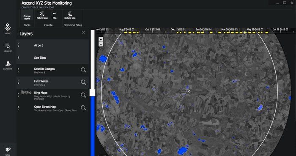296x156 pixels.
Task: Click the vertical opacity slider handle
Action: 92,93
